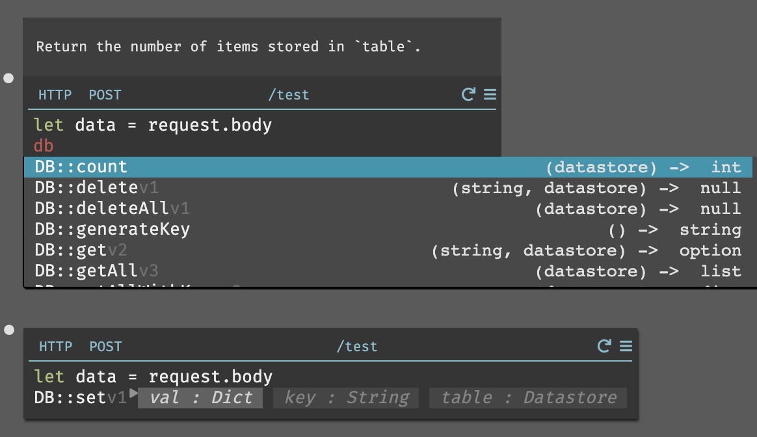Viewport: 757px width, 437px height.
Task: Click the white dot beside the bottom handler
Action: [9, 330]
